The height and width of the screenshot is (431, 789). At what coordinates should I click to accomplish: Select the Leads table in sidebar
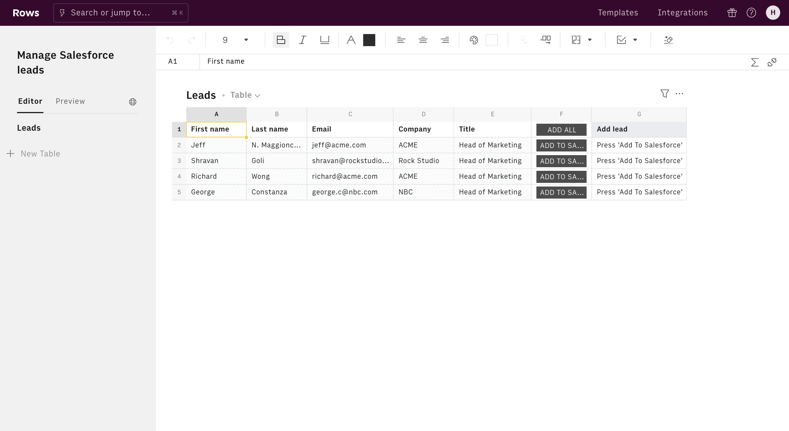29,127
